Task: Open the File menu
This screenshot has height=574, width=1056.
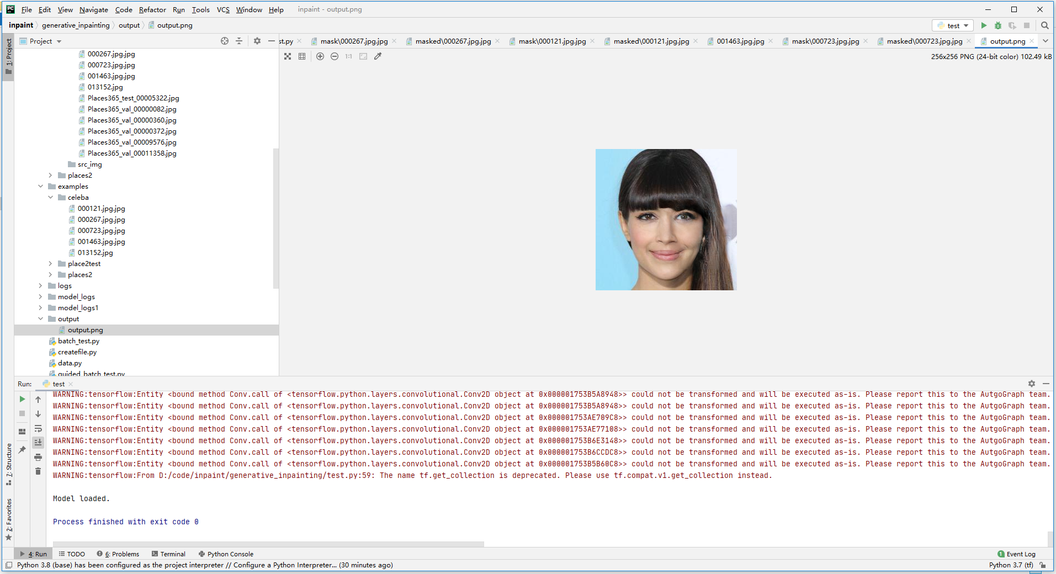Action: click(x=26, y=9)
